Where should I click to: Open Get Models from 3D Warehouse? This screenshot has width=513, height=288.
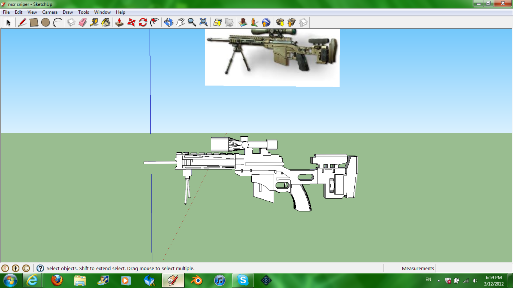pyautogui.click(x=280, y=22)
